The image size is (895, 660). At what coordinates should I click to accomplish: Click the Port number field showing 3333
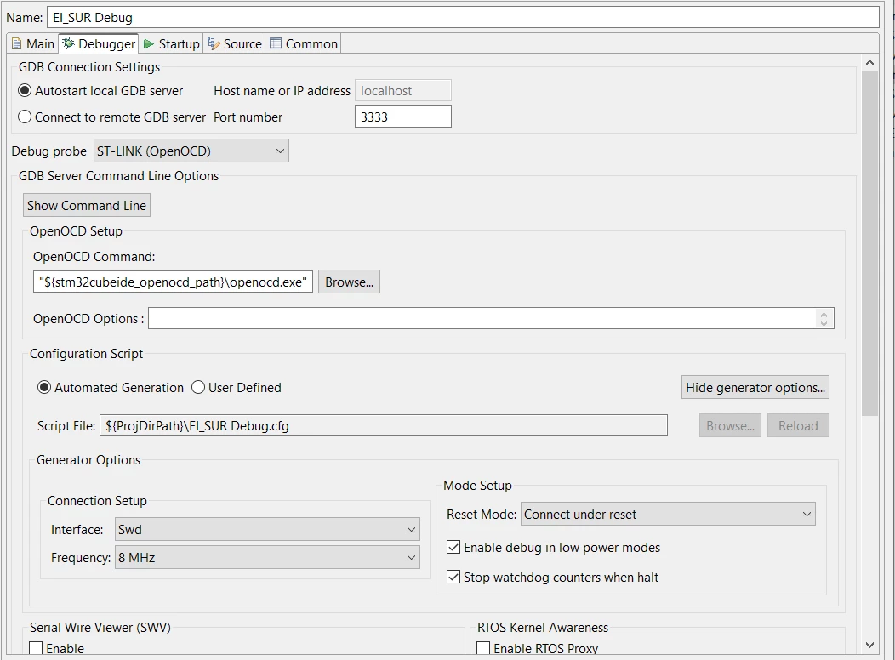coord(403,117)
